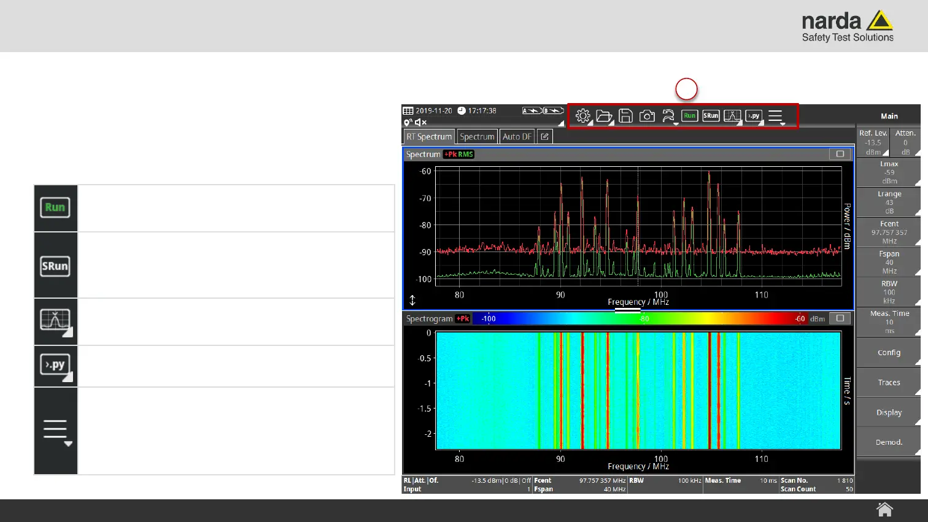928x522 pixels.
Task: Toggle the muted speaker icon
Action: click(420, 123)
